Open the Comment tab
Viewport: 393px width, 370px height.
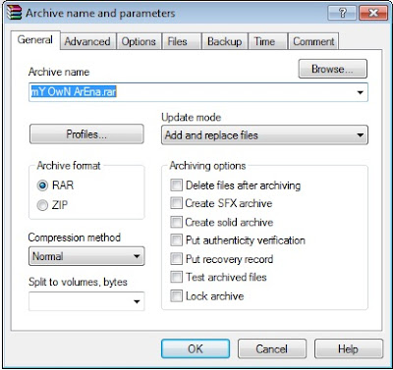(313, 41)
